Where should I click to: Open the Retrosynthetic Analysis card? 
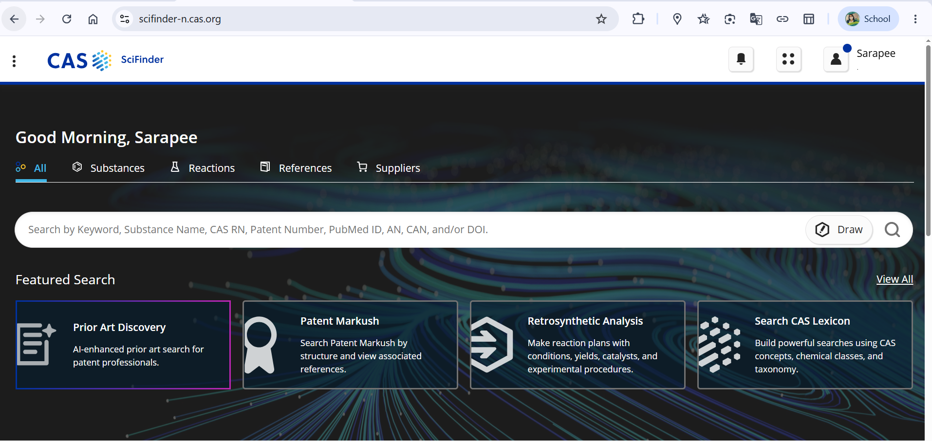coord(578,345)
